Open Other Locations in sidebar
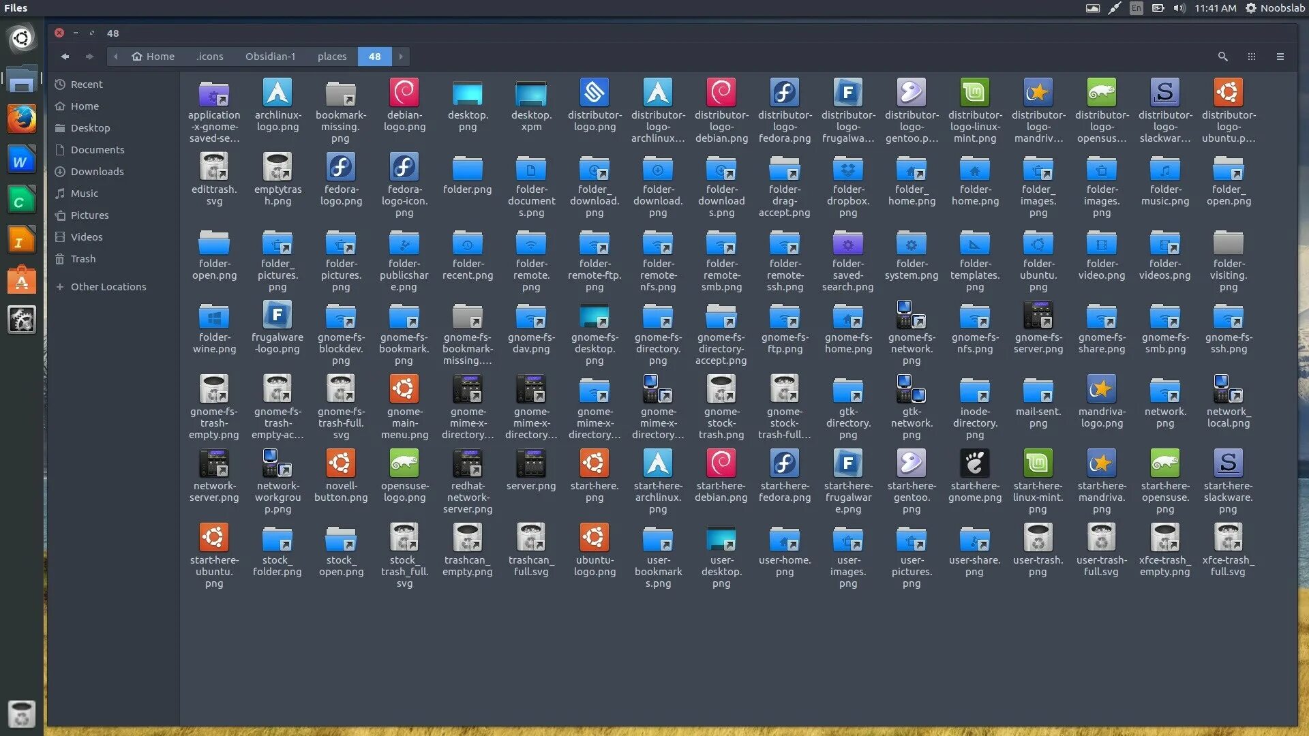1309x736 pixels. point(108,287)
